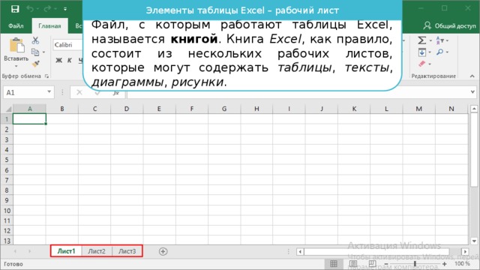Image resolution: width=480 pixels, height=270 pixels.
Task: Click the previous sheet navigation arrow
Action: [15, 251]
